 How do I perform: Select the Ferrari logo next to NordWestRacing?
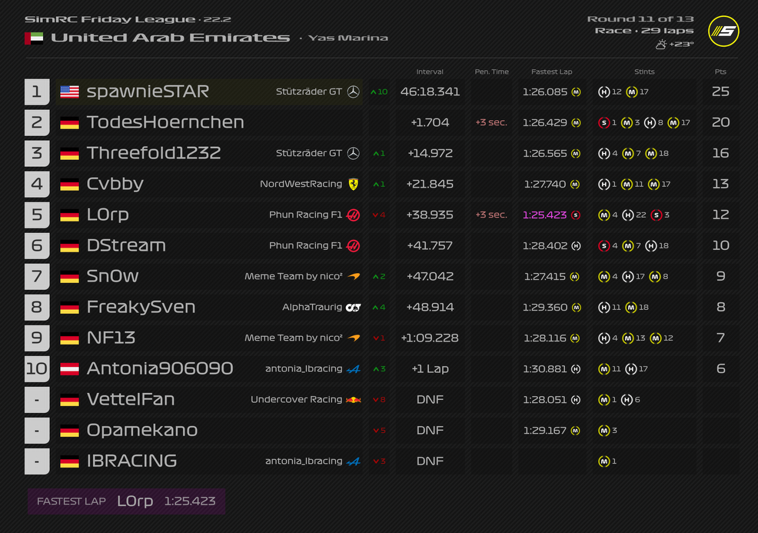[353, 184]
